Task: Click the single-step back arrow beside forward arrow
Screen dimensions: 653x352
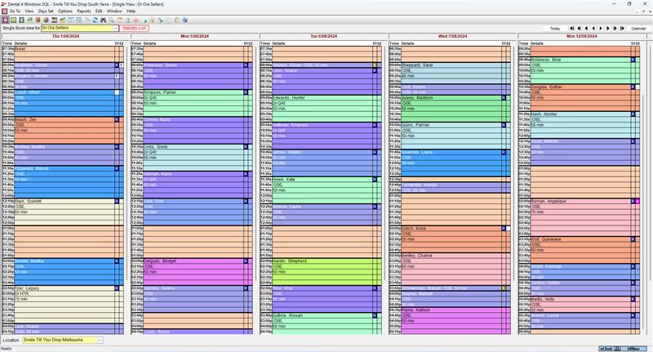Action: coord(594,29)
